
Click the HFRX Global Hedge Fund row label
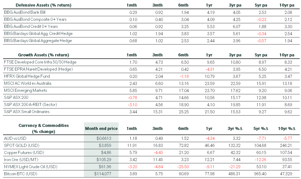(x=27, y=76)
